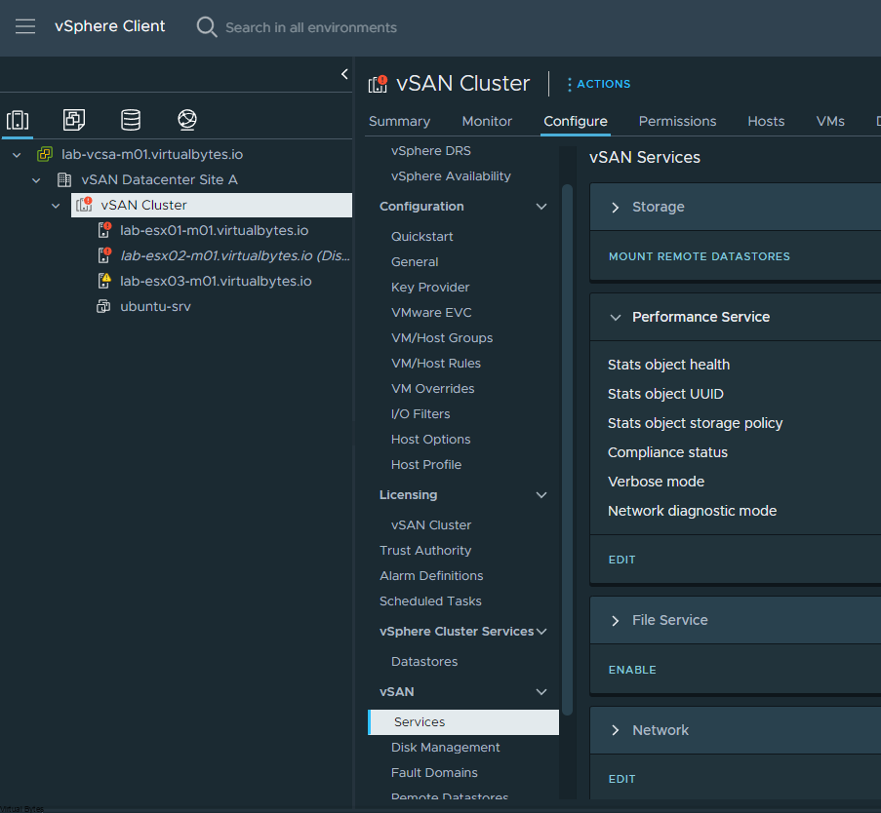Select lab-esx01-m01.virtualbytes.io host
The width and height of the screenshot is (881, 813).
click(x=214, y=230)
